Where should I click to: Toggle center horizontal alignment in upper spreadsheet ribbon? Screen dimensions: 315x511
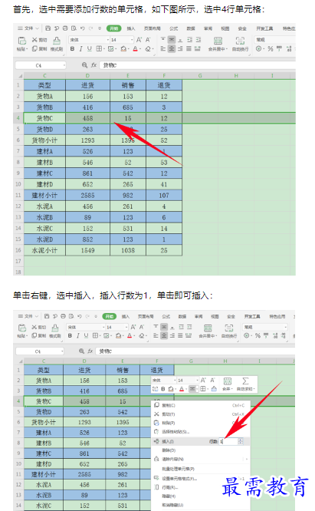[172, 49]
